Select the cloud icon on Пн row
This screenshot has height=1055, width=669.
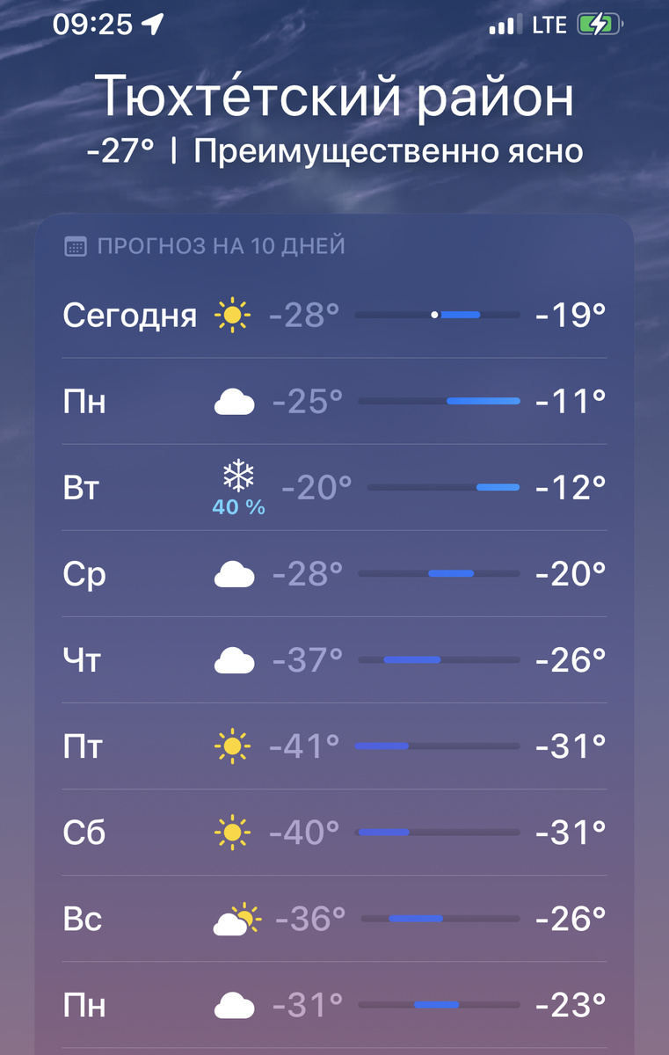234,400
